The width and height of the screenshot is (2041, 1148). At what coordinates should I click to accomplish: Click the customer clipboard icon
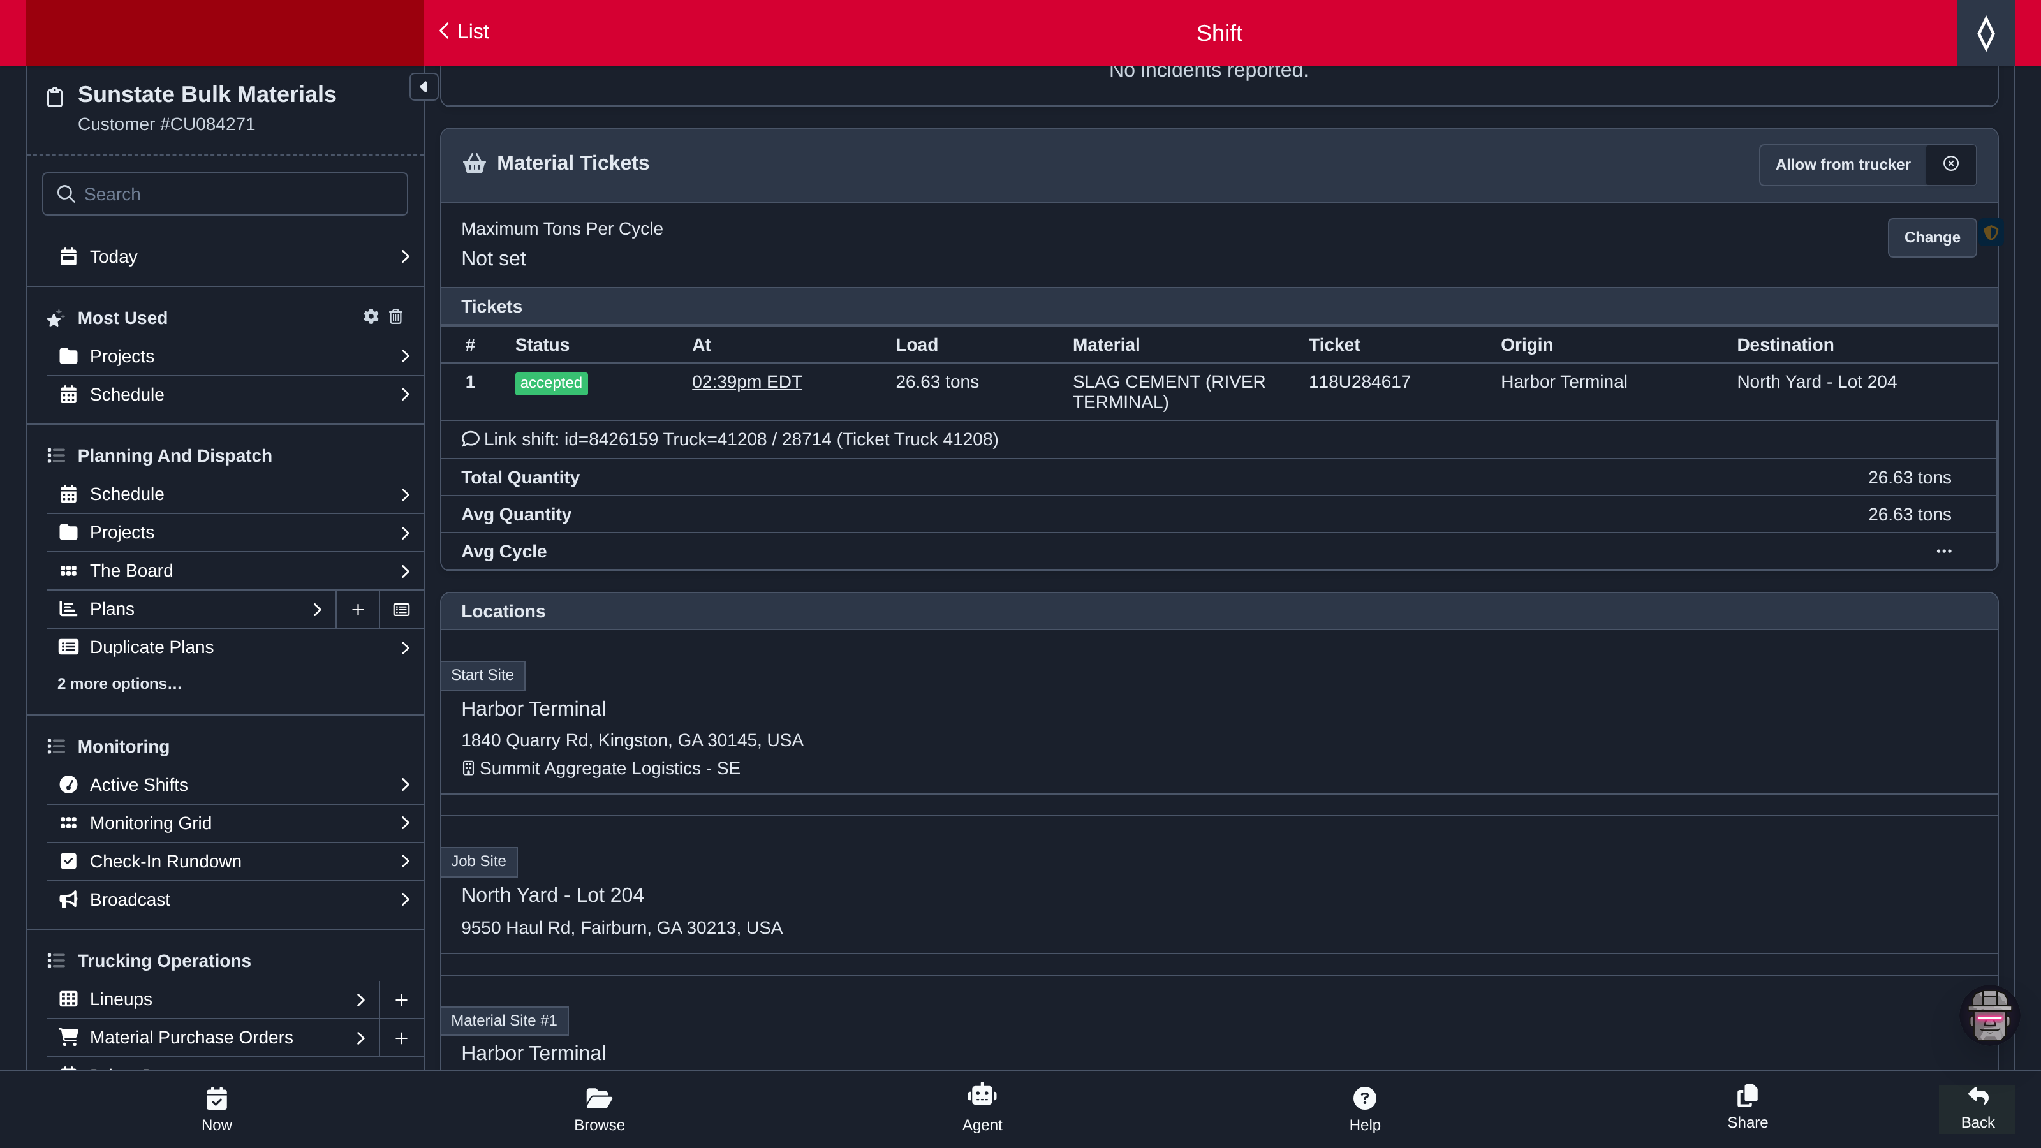tap(55, 98)
